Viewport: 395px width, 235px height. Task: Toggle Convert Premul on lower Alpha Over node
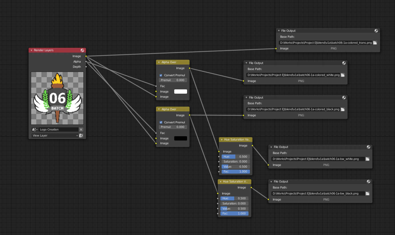[161, 122]
